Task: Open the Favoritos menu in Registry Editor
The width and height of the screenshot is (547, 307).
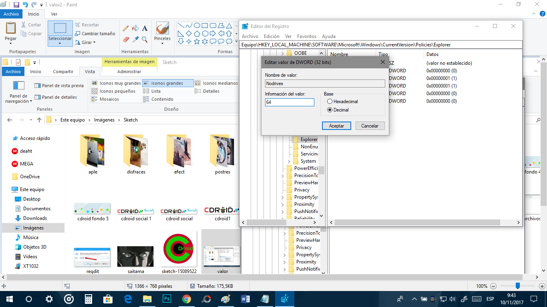Action: [x=306, y=36]
